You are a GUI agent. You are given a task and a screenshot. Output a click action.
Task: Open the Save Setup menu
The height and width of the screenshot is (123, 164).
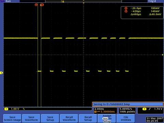tap(50, 119)
